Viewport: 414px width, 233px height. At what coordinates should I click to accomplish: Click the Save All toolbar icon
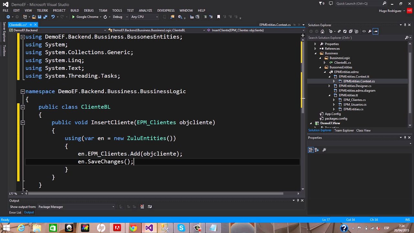click(45, 17)
